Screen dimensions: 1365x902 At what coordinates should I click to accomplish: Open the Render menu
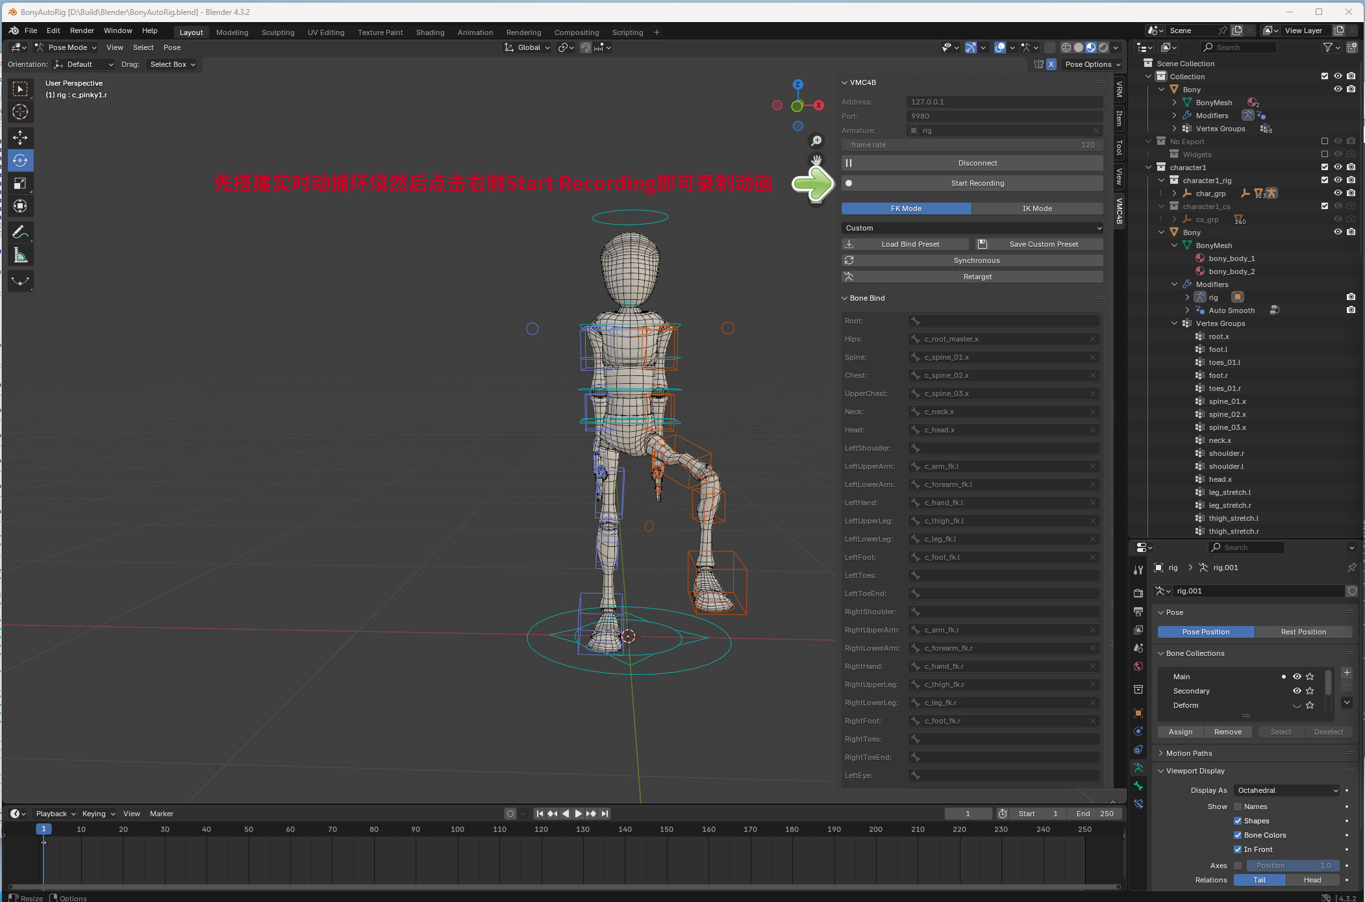[x=82, y=31]
